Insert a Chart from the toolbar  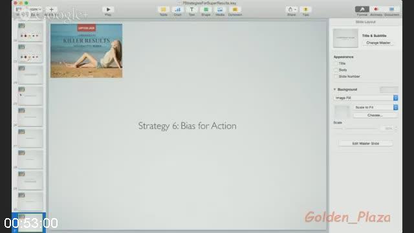pyautogui.click(x=178, y=10)
